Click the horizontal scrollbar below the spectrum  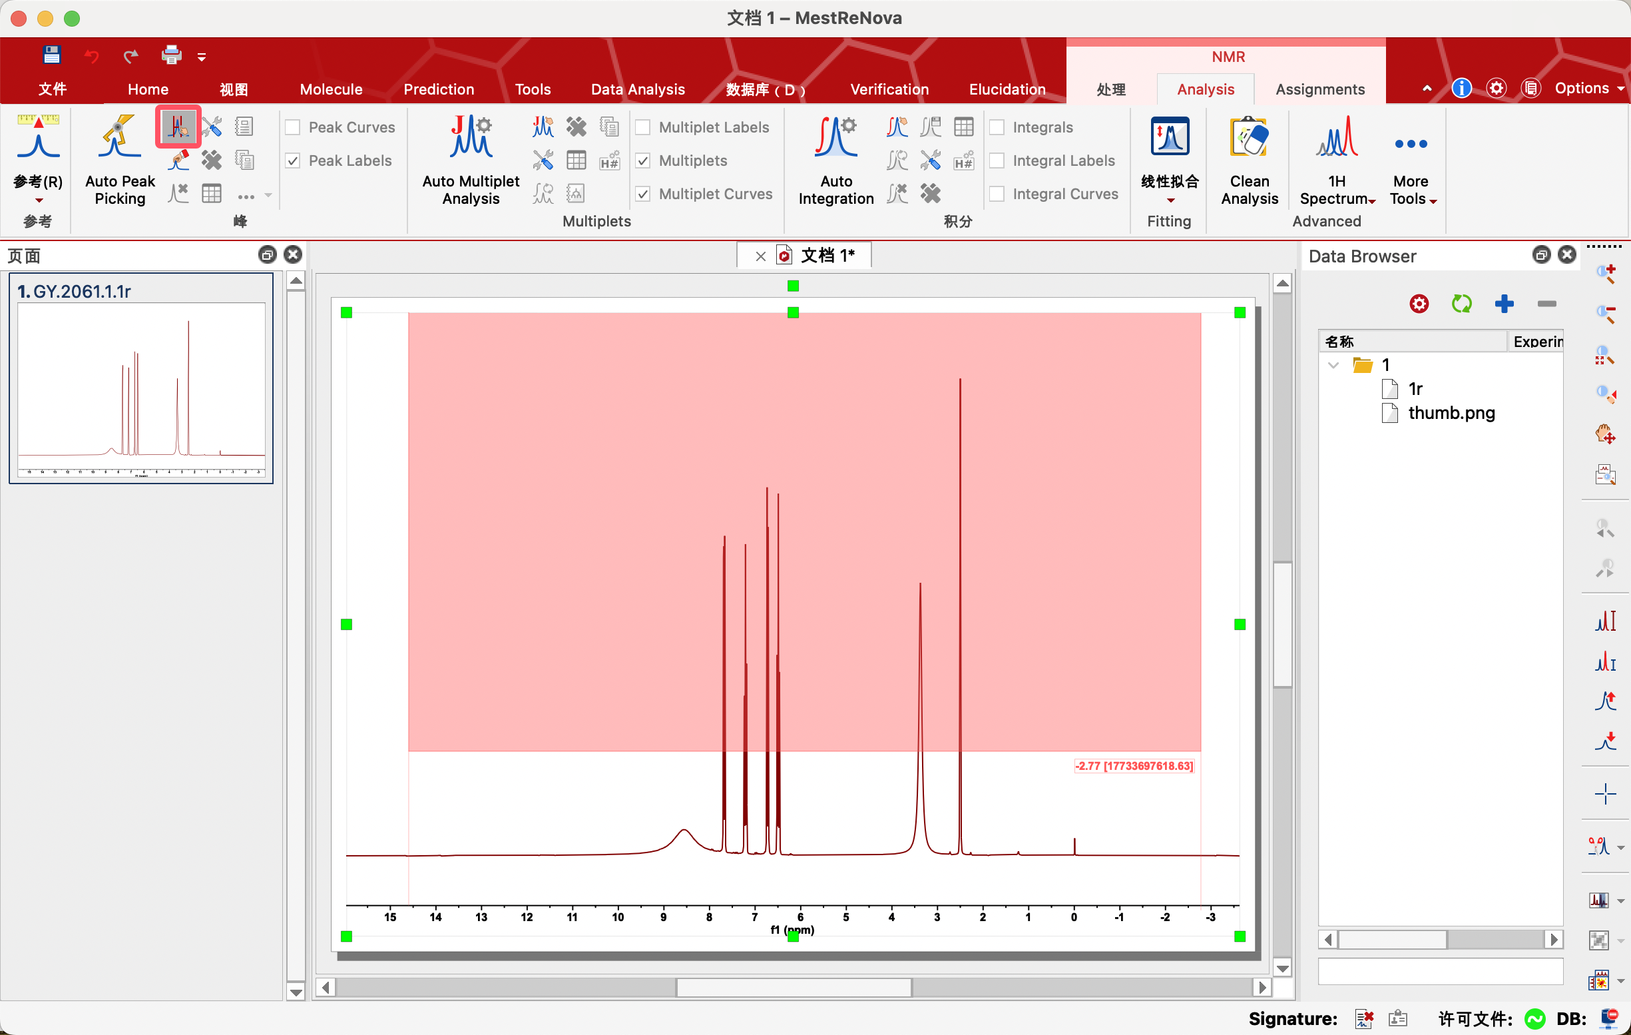(793, 987)
